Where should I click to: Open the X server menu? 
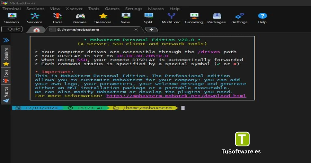pyautogui.click(x=74, y=9)
